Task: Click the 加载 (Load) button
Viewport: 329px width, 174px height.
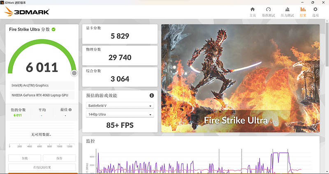Action: point(25,158)
